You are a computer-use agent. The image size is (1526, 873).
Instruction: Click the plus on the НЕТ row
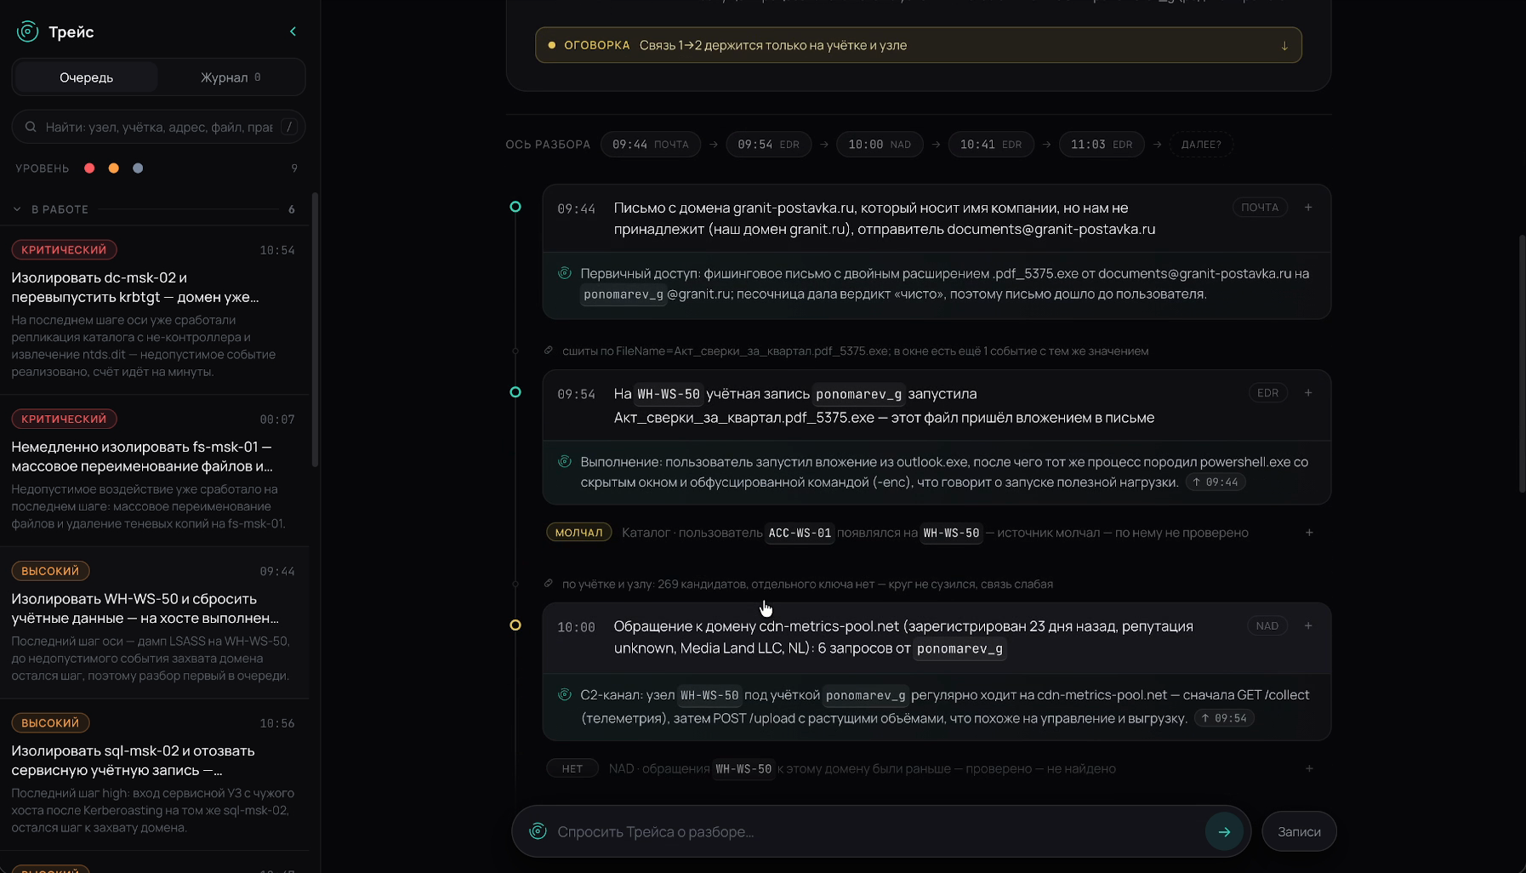(1309, 768)
